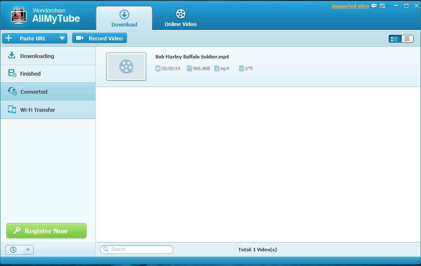The image size is (421, 266).
Task: Expand the double-chevron arrow beside the clock
Action: coord(28,250)
